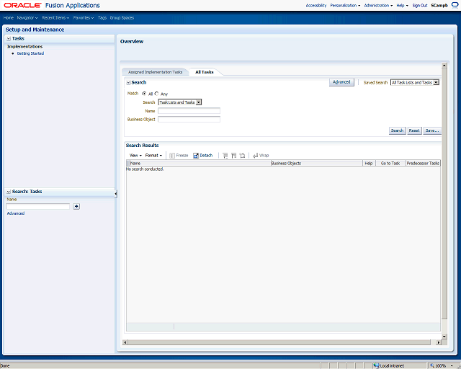Click the horizontal scrollbar right arrow
This screenshot has height=369, width=461.
(x=439, y=342)
